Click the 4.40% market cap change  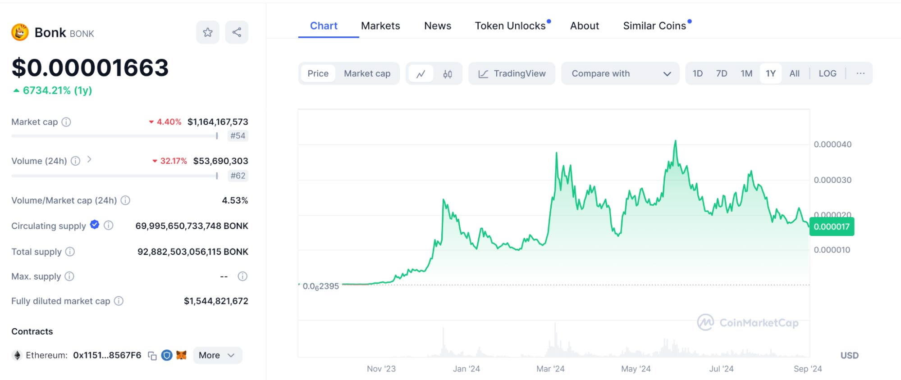(165, 122)
